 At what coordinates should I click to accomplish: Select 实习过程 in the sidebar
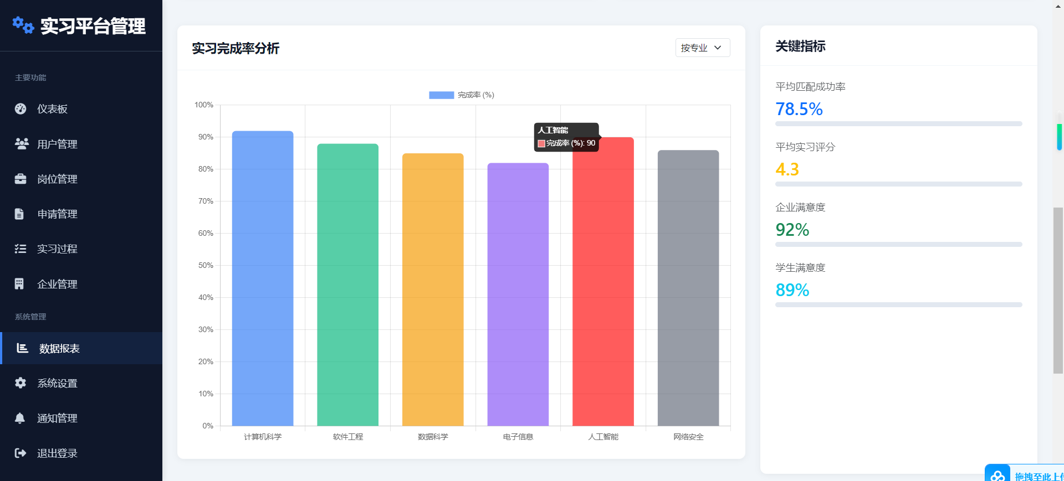(x=81, y=249)
